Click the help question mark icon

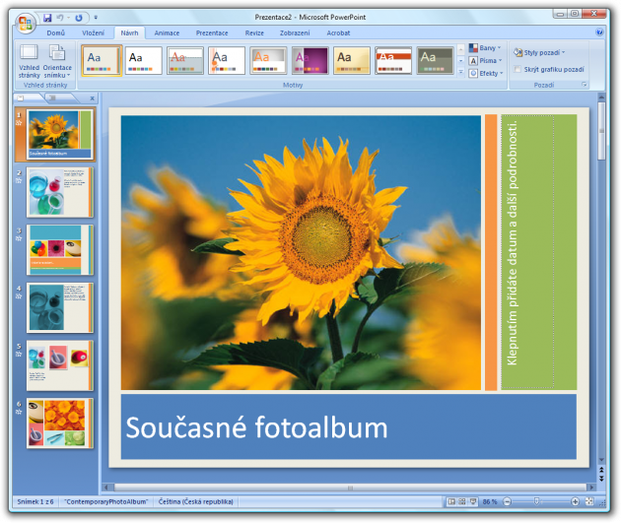click(x=599, y=33)
